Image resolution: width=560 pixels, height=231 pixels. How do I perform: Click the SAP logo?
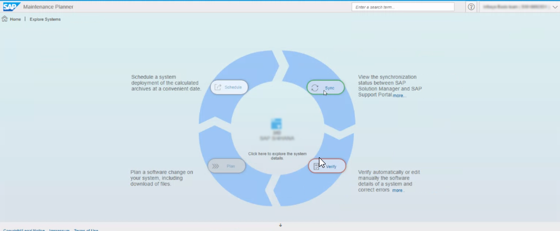12,7
